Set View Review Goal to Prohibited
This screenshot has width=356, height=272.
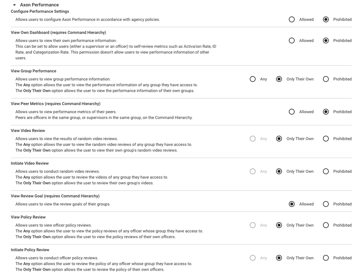coord(326,204)
